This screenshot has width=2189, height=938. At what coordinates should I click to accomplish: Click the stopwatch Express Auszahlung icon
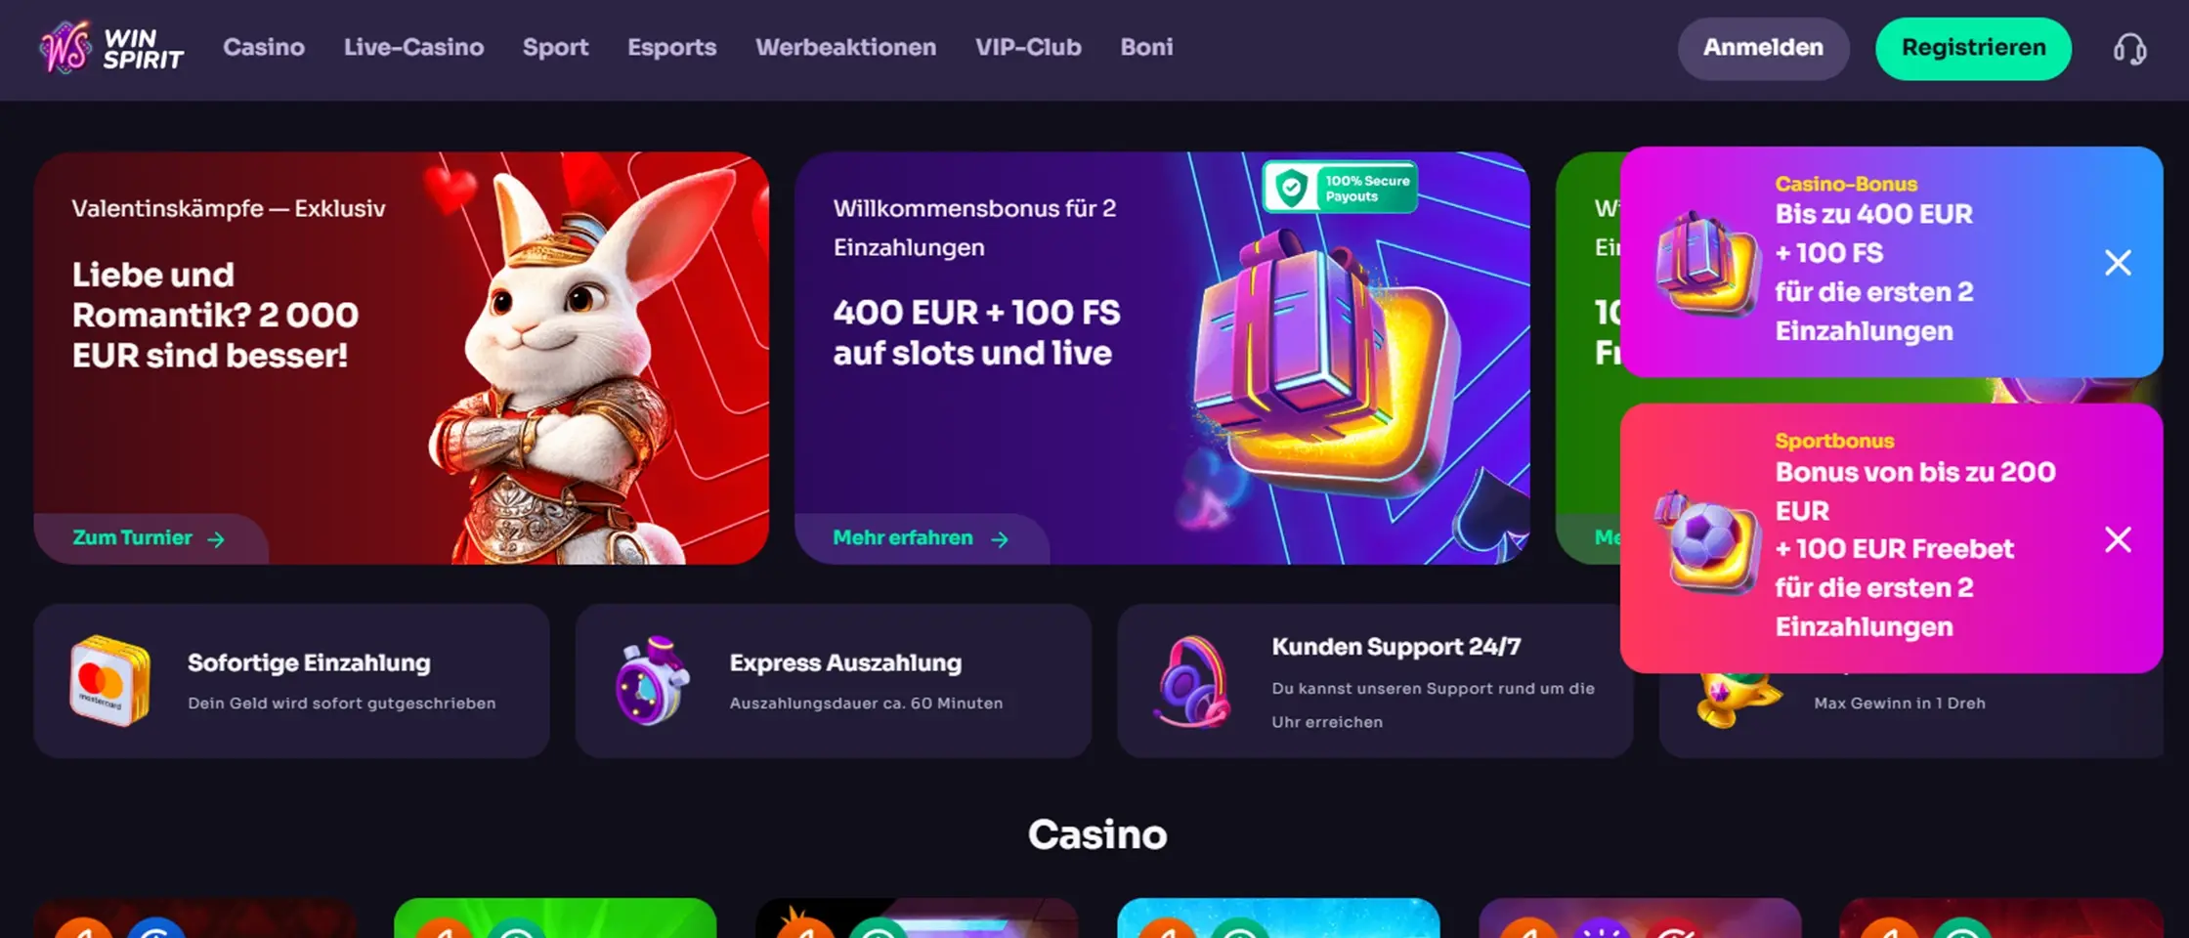(652, 681)
